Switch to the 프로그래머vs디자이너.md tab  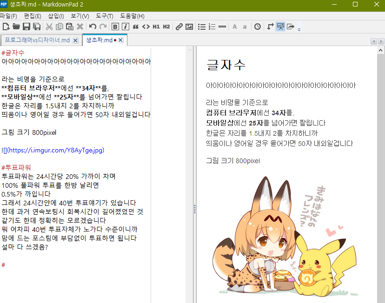click(37, 40)
